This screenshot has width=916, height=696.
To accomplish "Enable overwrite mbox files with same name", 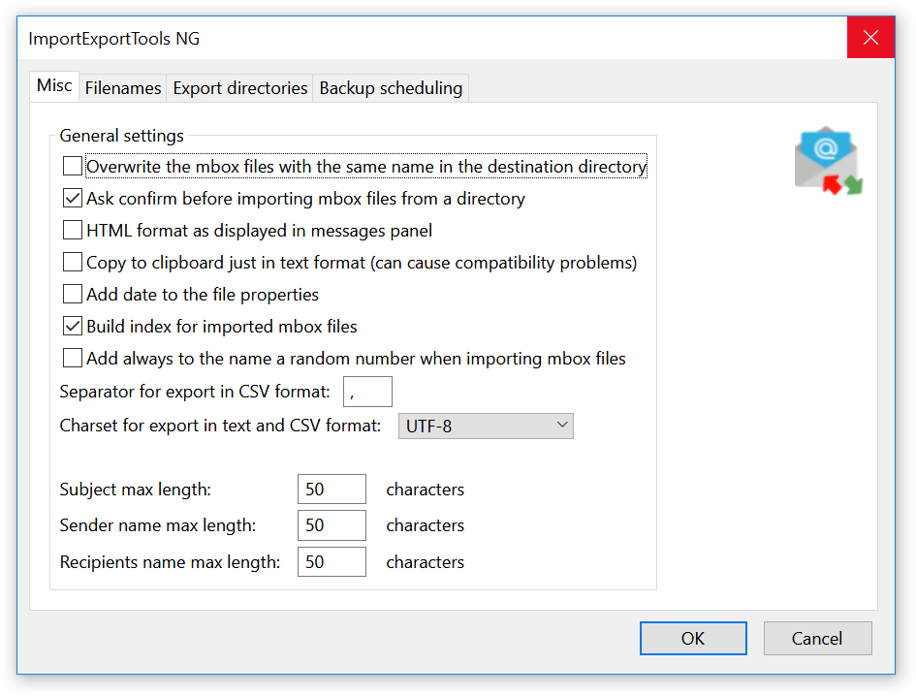I will click(73, 167).
